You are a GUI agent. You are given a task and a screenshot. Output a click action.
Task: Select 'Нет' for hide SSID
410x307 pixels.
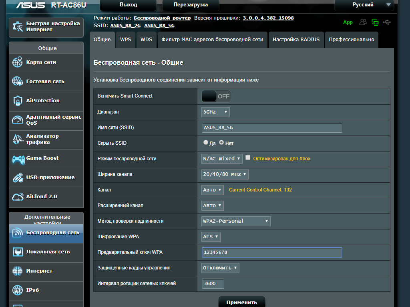pos(221,142)
